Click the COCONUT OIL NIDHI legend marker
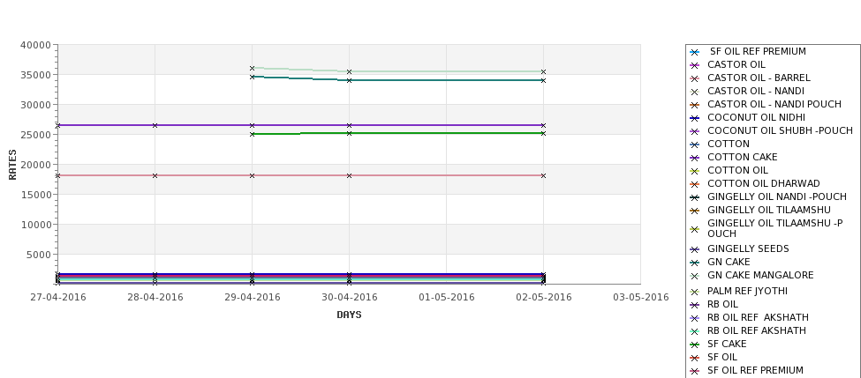Screen dimensions: 861x378 pyautogui.click(x=695, y=118)
